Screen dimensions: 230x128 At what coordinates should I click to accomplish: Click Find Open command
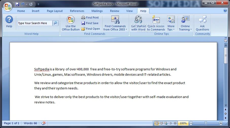point(91,29)
